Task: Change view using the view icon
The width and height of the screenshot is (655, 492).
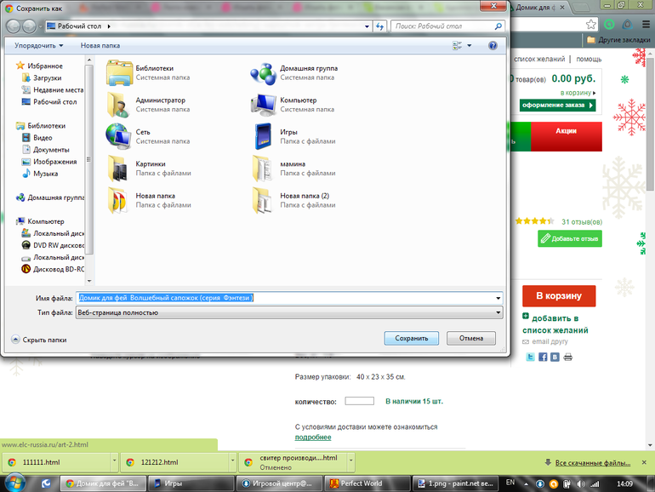Action: point(458,46)
